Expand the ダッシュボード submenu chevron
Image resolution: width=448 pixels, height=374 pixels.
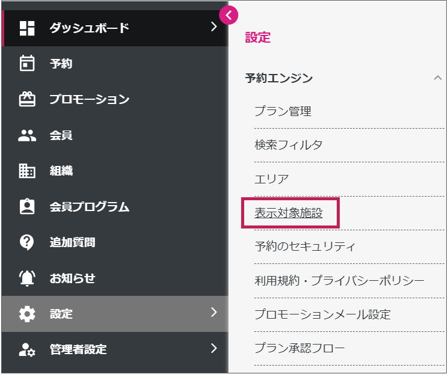click(x=214, y=26)
